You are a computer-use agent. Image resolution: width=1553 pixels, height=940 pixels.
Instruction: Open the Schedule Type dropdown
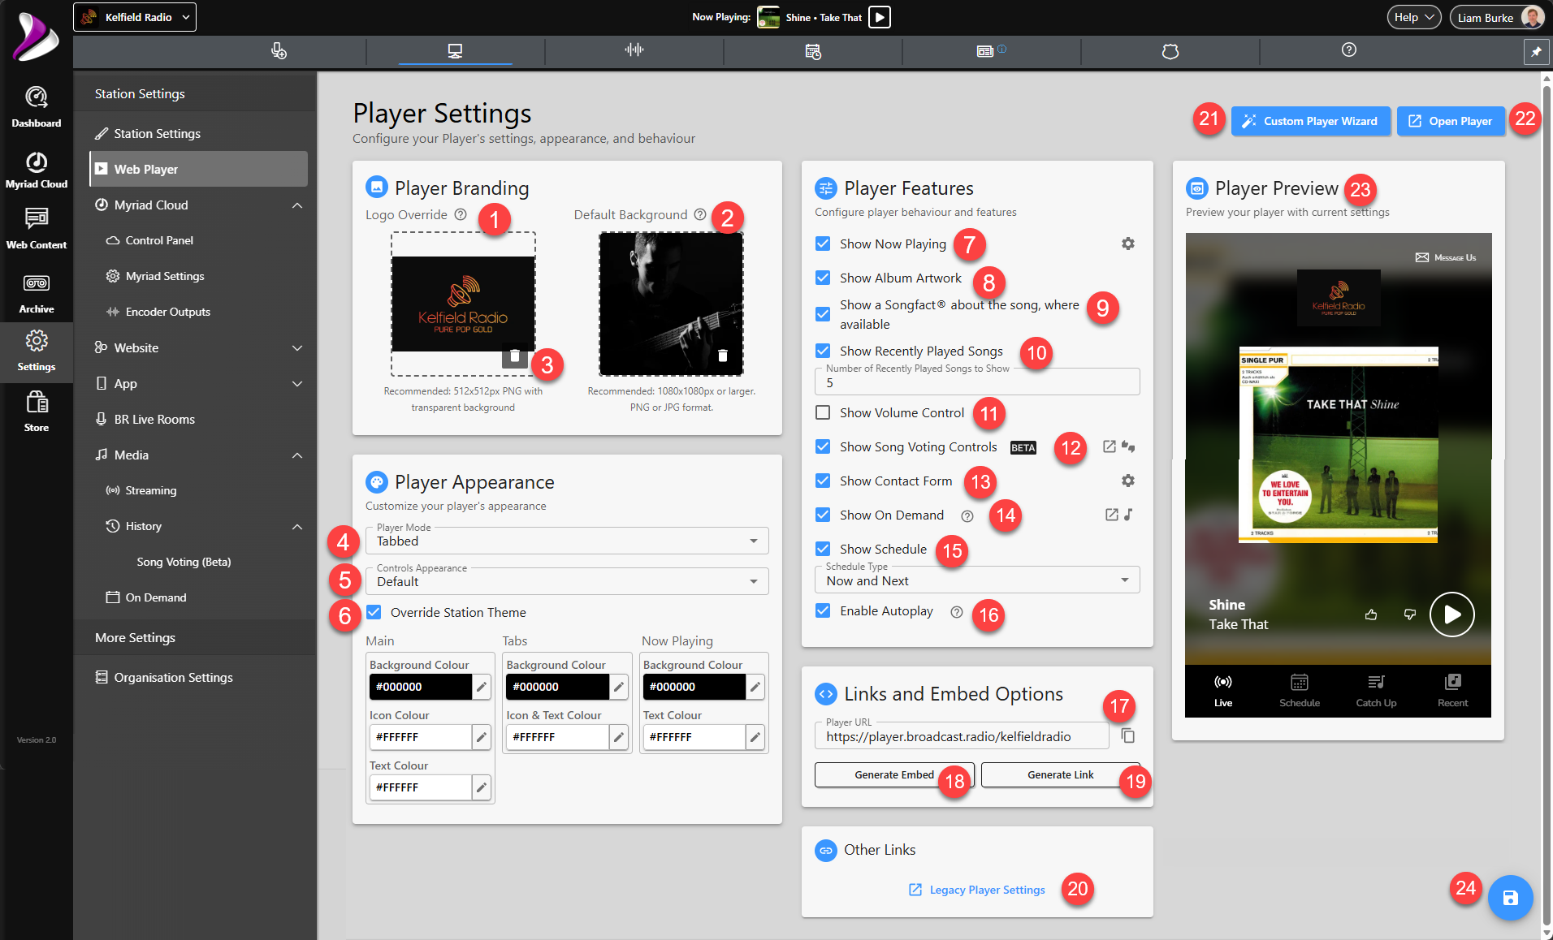click(x=977, y=580)
